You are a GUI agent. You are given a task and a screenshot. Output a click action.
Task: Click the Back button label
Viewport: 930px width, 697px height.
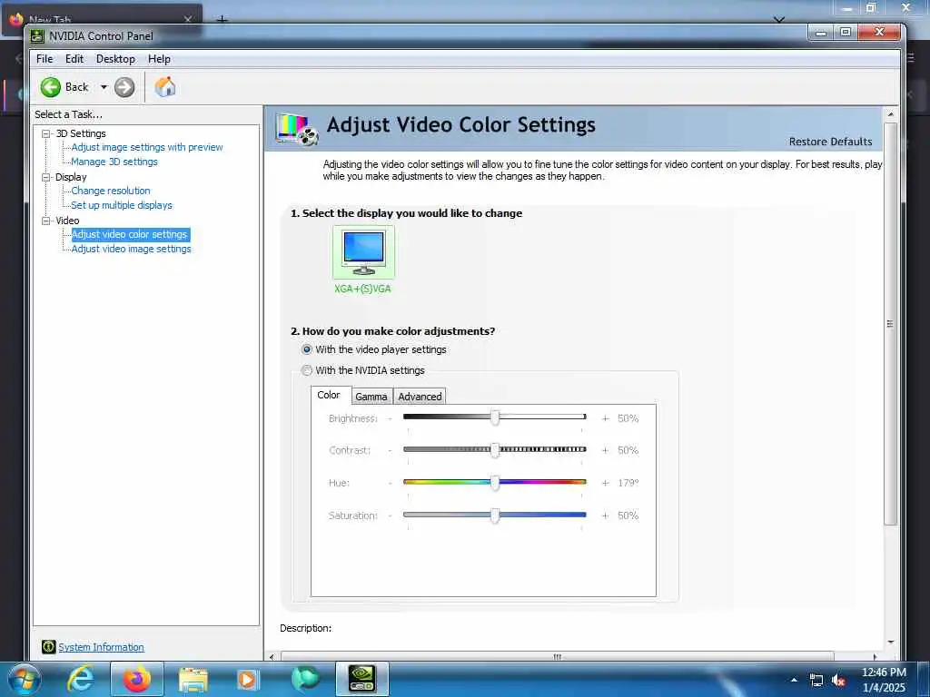tap(76, 87)
